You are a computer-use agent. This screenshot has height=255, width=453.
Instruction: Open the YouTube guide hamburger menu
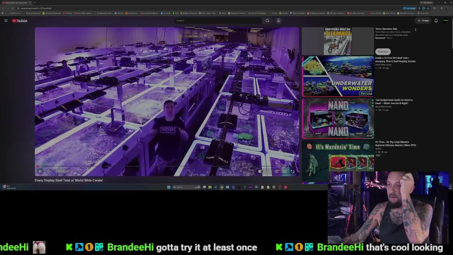point(6,21)
